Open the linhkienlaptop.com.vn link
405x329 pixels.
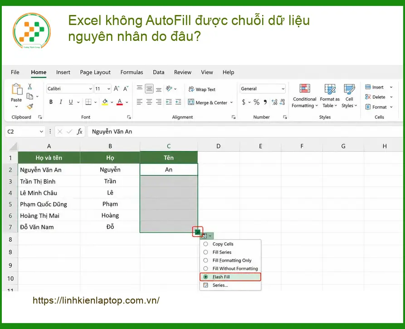(x=96, y=300)
